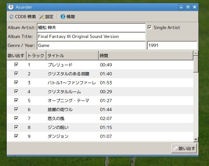This screenshot has height=166, width=209.
Task: Uncheck rip checkbox for ジンの呪い
Action: pos(16,127)
